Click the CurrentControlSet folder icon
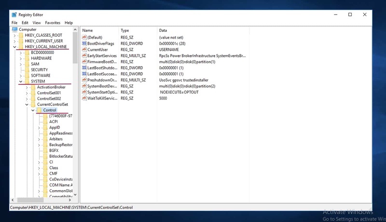 point(33,104)
